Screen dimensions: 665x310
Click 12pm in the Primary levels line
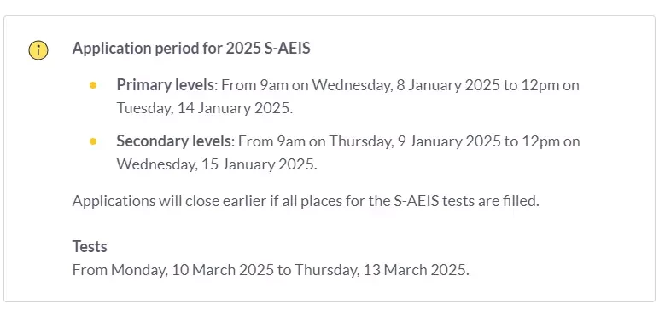[538, 85]
